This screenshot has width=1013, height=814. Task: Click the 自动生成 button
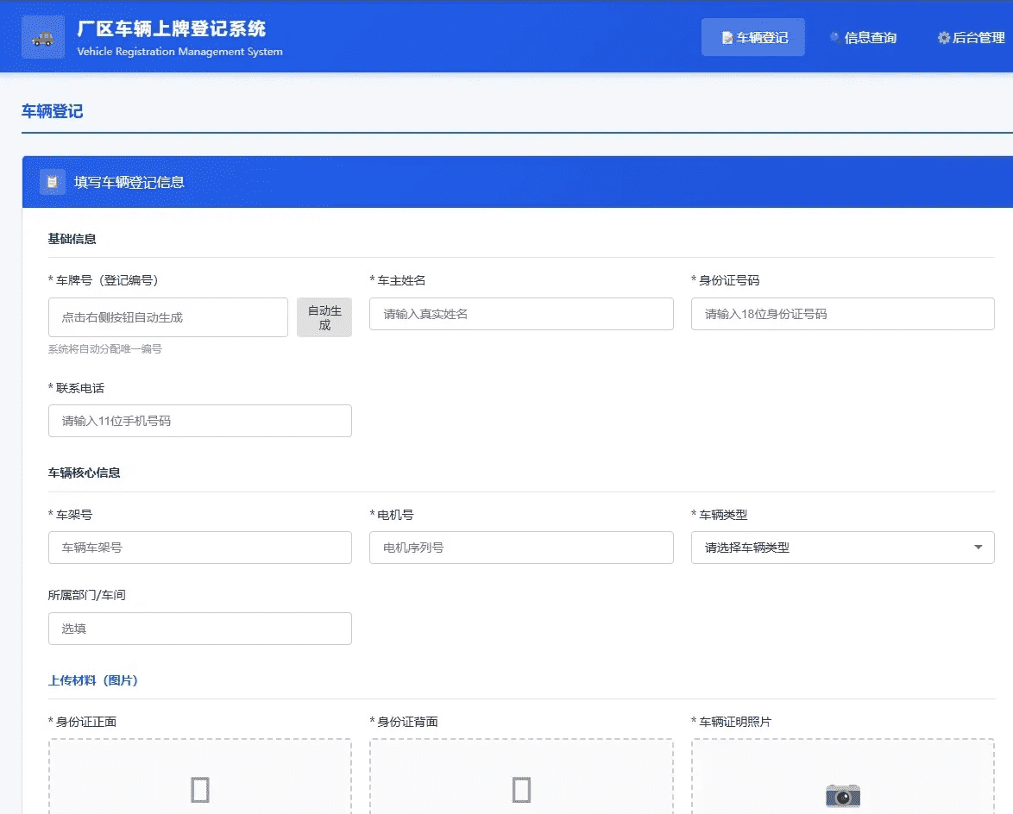point(324,317)
